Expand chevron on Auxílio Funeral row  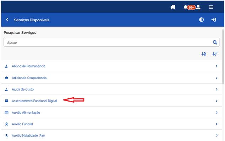tap(217, 124)
